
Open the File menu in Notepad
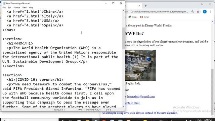coord(4,7)
